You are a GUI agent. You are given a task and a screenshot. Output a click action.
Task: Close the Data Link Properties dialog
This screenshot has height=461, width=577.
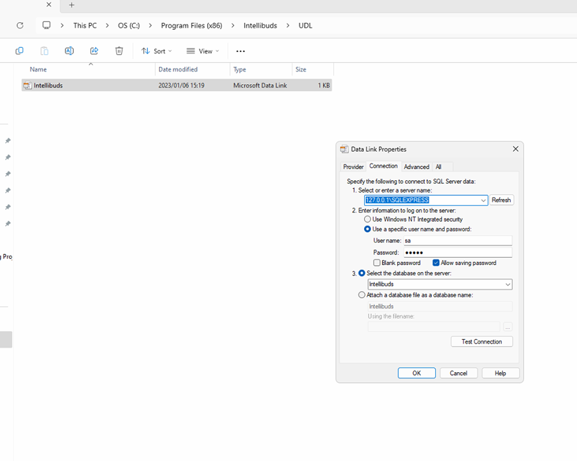[x=516, y=149]
